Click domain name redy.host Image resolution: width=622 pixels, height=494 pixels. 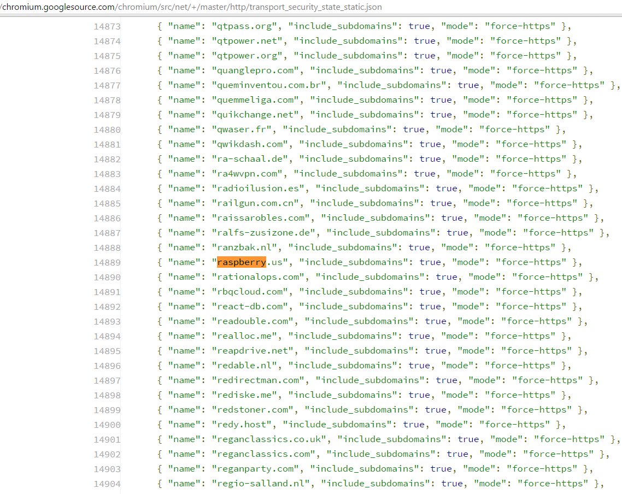click(242, 424)
